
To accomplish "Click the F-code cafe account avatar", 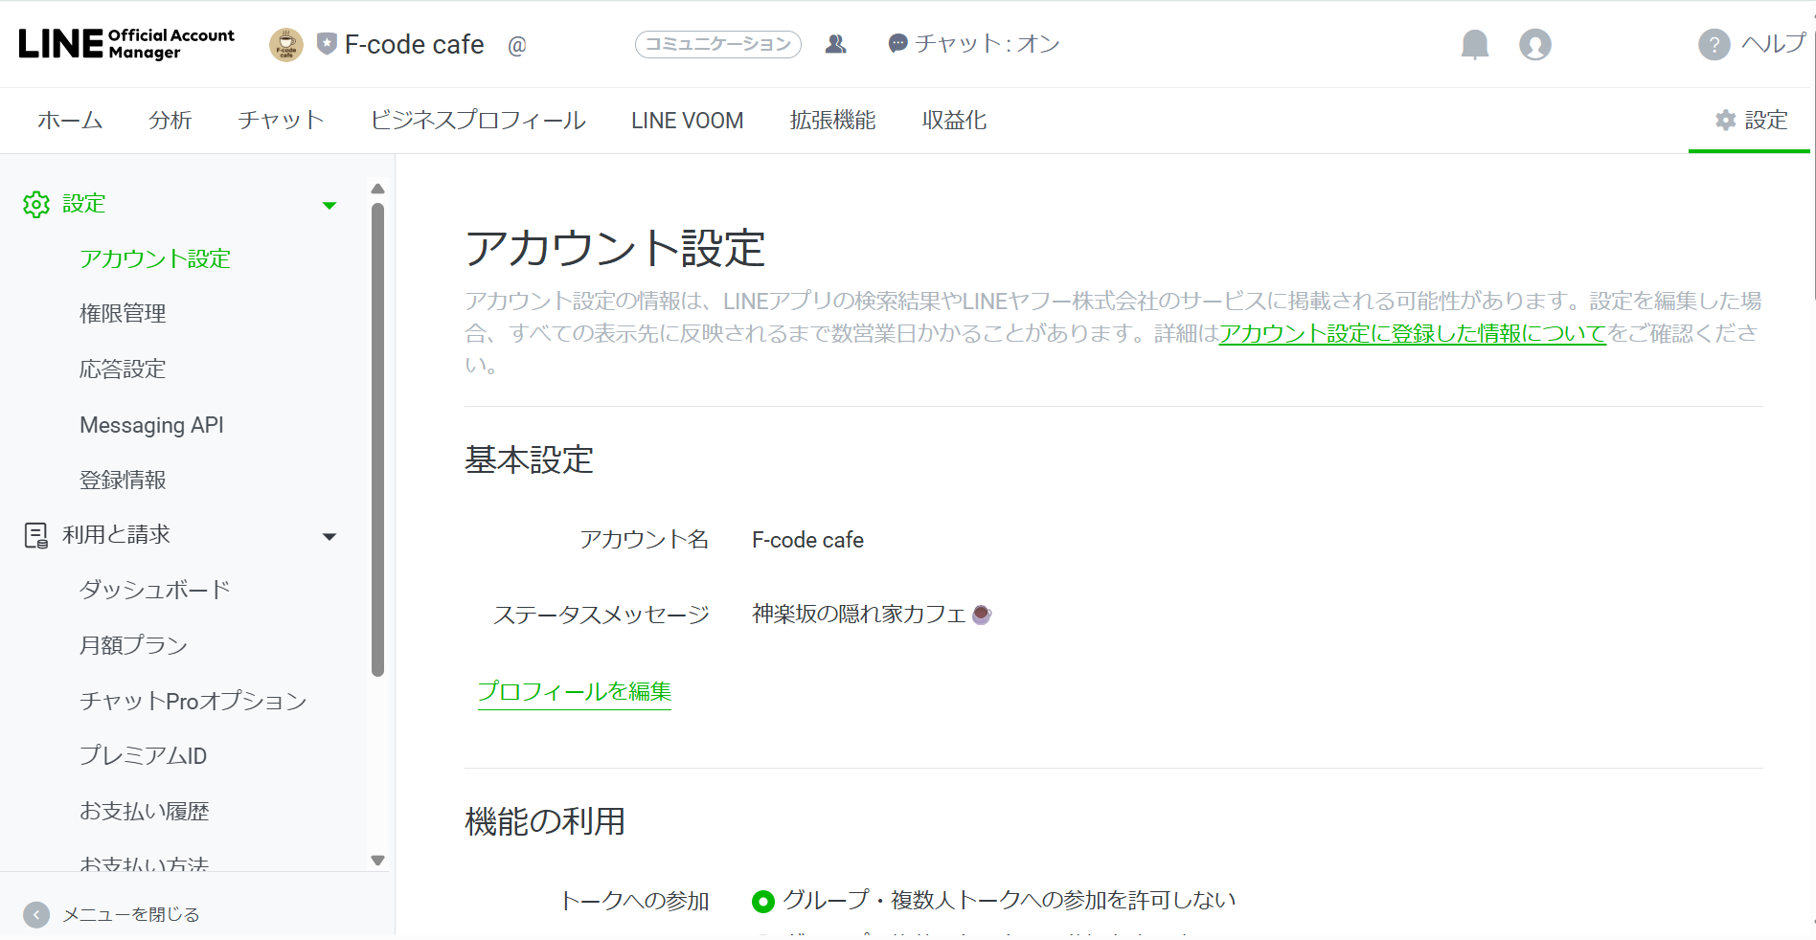I will [x=285, y=44].
